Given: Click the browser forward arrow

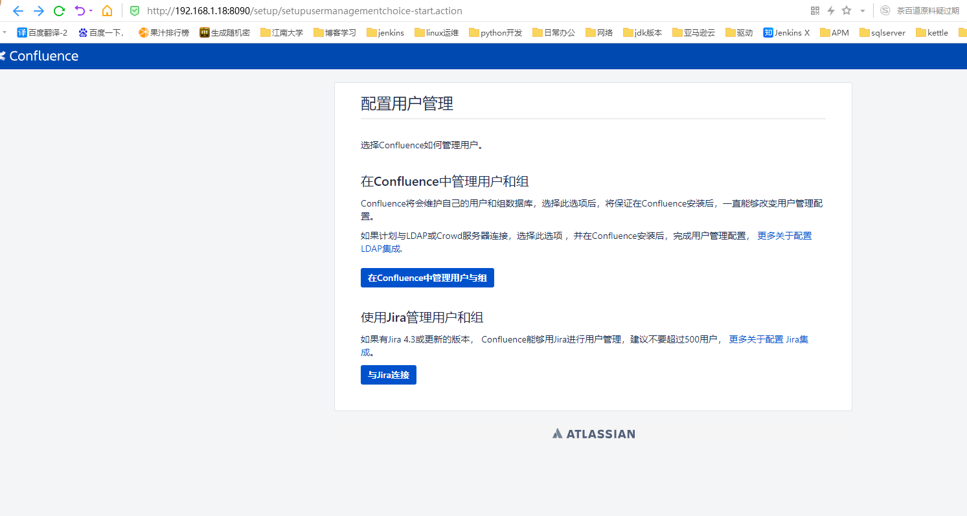Looking at the screenshot, I should (39, 11).
